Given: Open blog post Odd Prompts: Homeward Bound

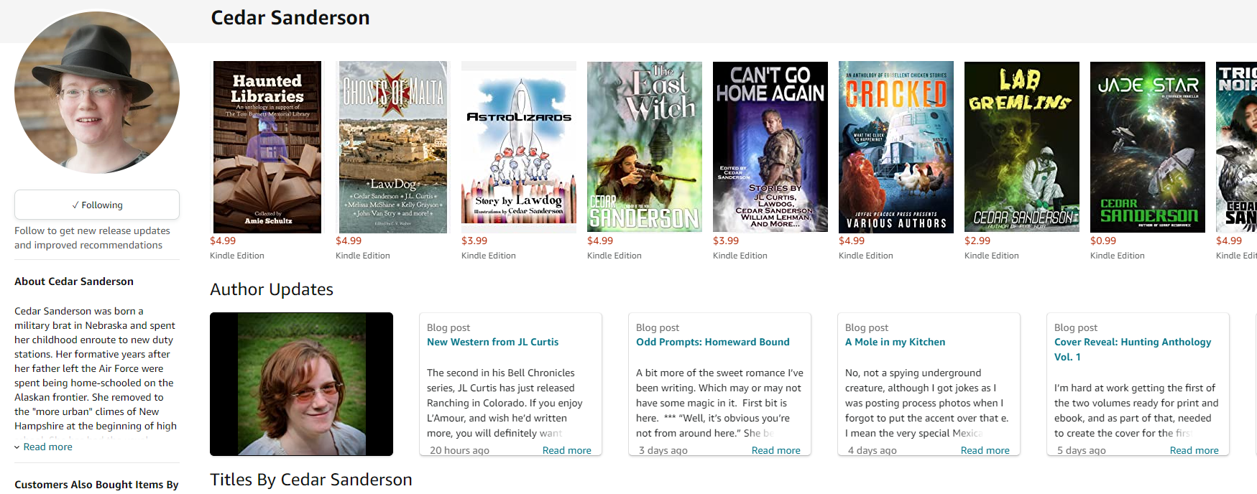Looking at the screenshot, I should 712,342.
